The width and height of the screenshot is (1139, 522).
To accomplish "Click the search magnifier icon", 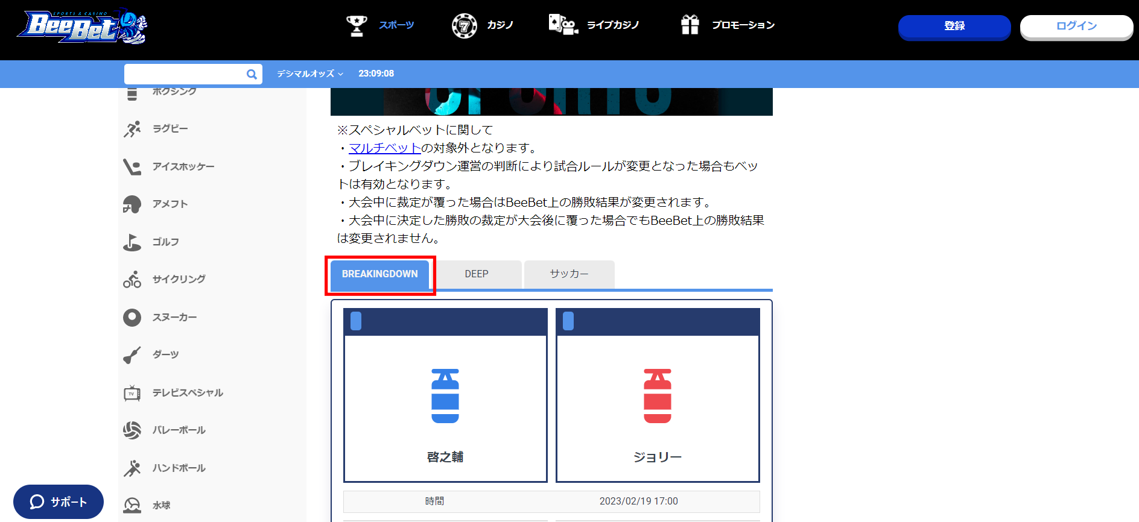I will [252, 74].
